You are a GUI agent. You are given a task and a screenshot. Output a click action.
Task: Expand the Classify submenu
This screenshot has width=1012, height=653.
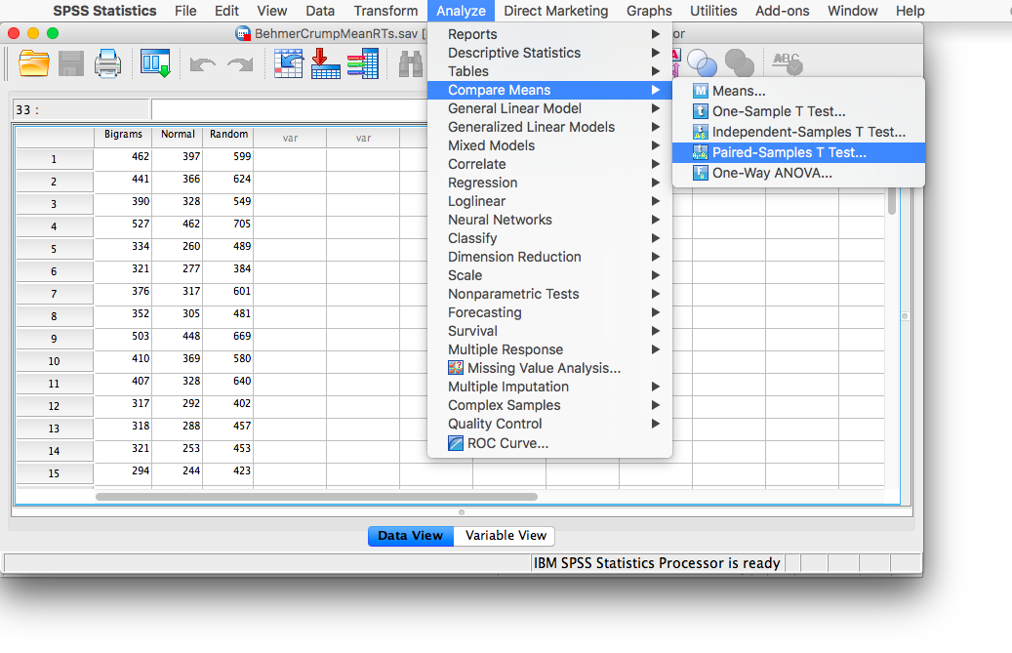coord(549,239)
